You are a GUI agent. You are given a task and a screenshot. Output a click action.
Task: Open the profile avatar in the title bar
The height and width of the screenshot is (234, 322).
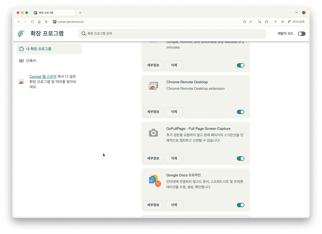[x=304, y=13]
